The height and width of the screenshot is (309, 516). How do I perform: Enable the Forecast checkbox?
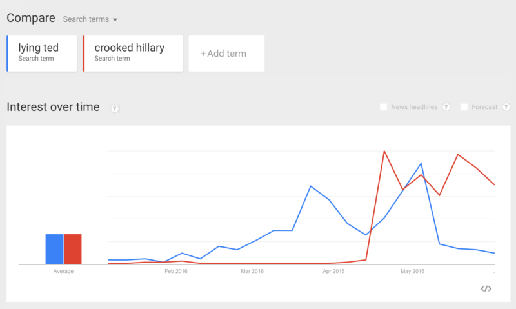464,107
